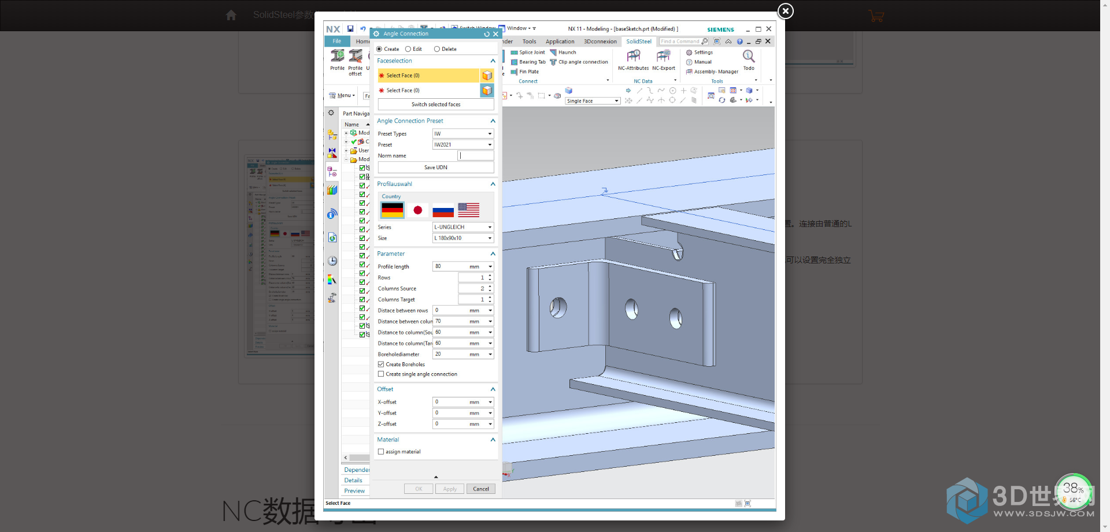Click the second Select Face cube icon
The height and width of the screenshot is (532, 1110).
click(x=487, y=91)
